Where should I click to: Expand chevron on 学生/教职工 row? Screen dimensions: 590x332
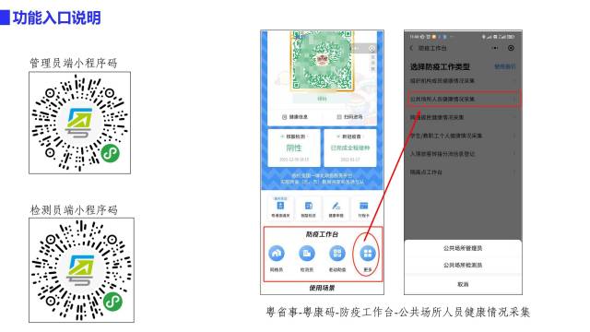[x=514, y=136]
